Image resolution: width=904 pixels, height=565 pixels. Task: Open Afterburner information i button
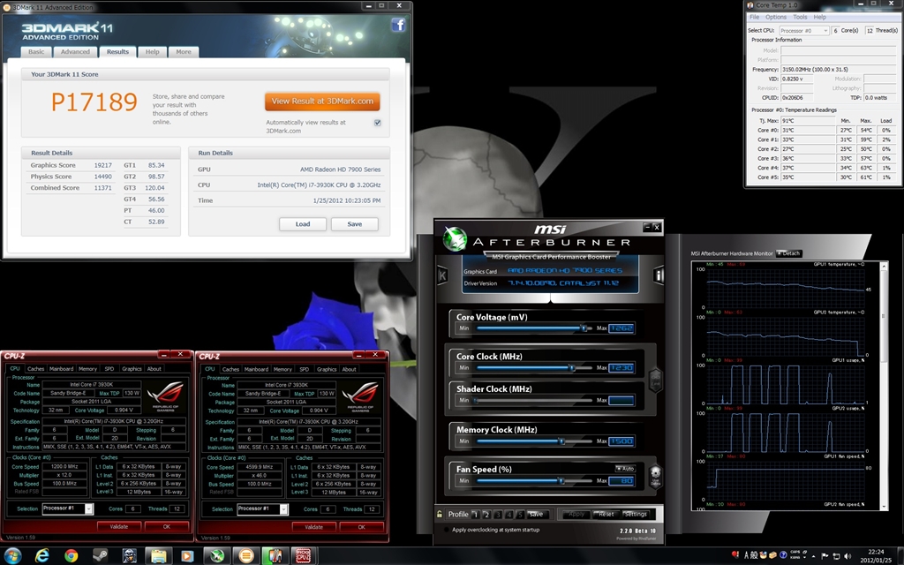pyautogui.click(x=658, y=275)
